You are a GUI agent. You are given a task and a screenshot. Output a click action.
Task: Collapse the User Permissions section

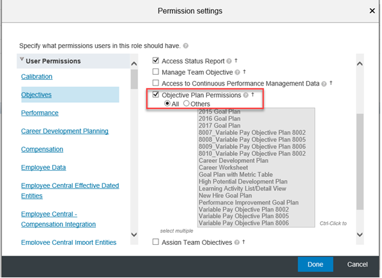tap(22, 59)
